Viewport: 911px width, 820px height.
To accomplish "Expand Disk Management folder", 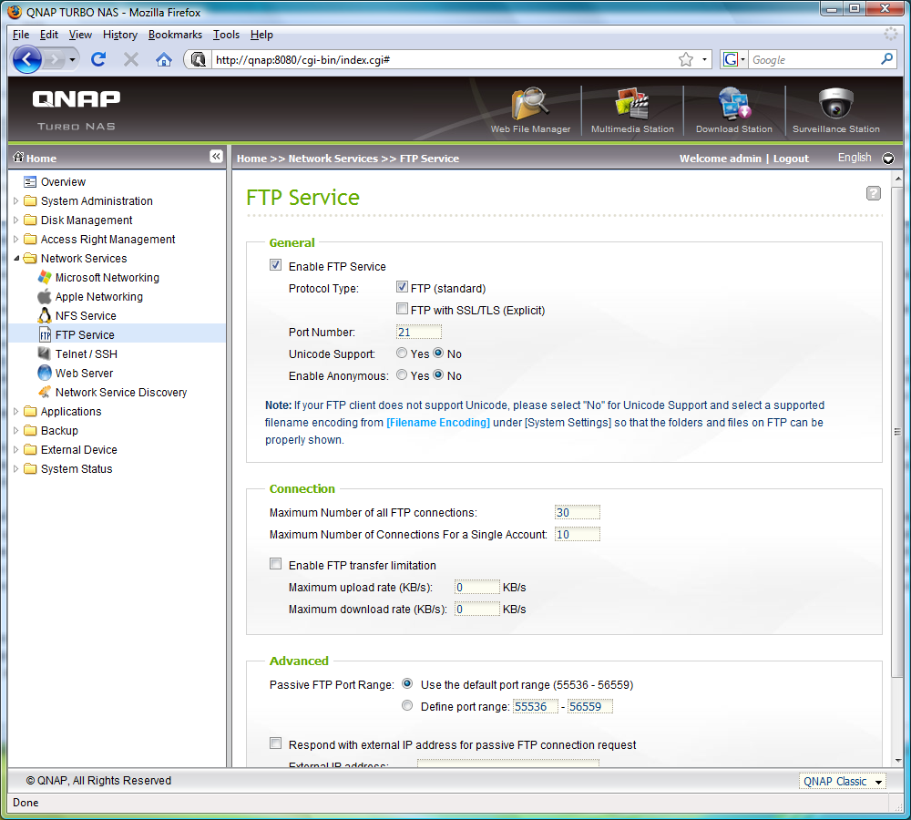I will [16, 220].
